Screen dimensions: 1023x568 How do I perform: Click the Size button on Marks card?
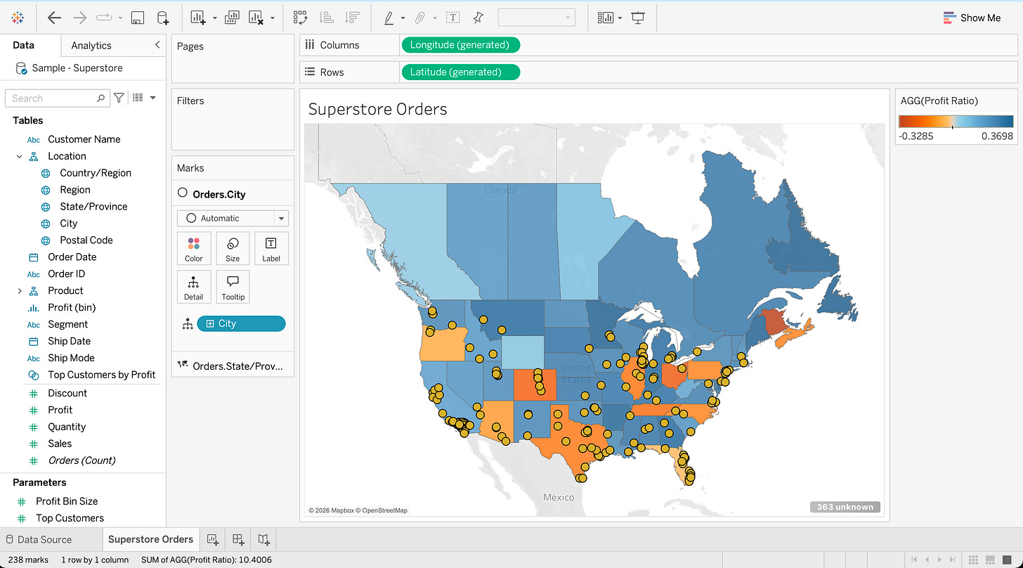tap(233, 249)
